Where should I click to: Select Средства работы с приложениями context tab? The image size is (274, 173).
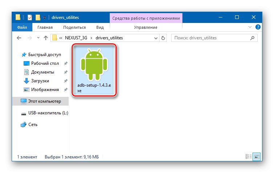point(146,18)
